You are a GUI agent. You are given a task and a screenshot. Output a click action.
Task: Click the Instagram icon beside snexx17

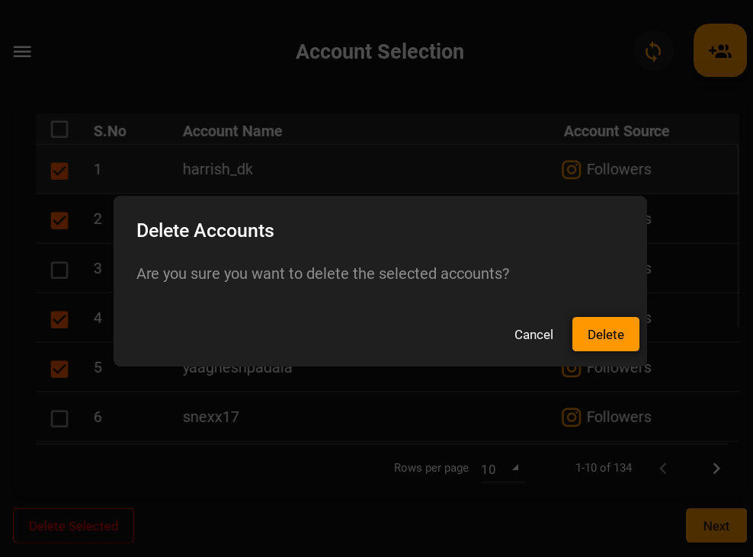click(571, 417)
